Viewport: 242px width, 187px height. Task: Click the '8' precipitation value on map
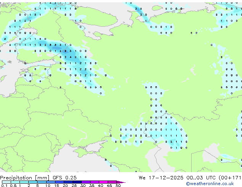(x=65, y=51)
